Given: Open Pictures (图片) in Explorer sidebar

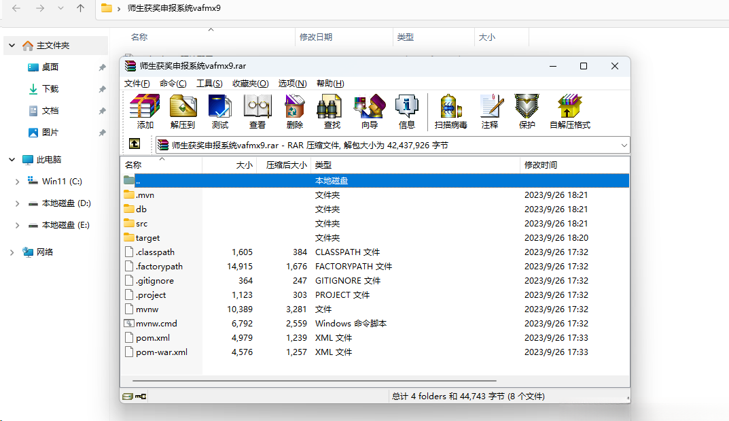Looking at the screenshot, I should pos(50,133).
